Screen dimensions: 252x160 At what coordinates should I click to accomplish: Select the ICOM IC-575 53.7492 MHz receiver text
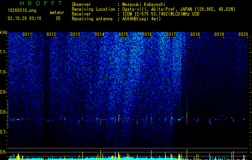(161, 14)
